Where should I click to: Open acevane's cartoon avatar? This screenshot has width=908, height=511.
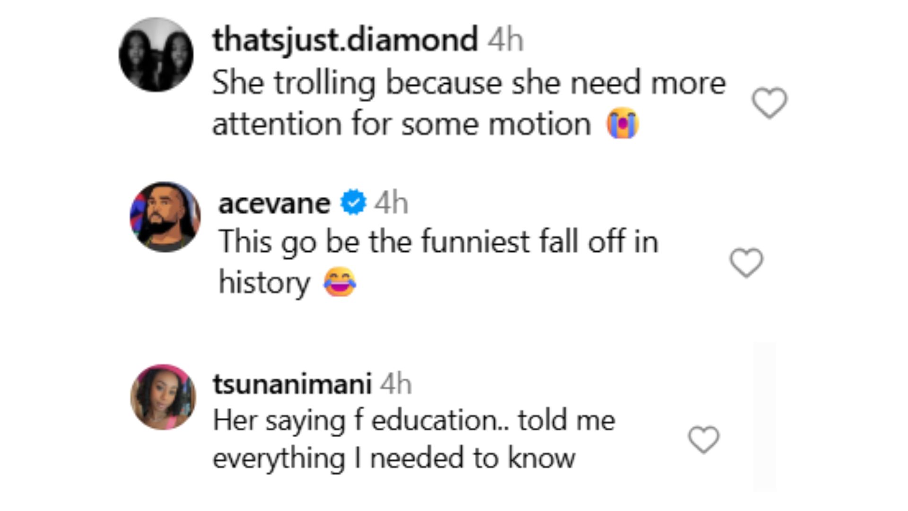pyautogui.click(x=165, y=217)
